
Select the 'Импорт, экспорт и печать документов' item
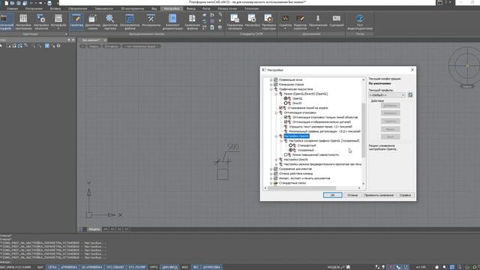tap(304, 178)
